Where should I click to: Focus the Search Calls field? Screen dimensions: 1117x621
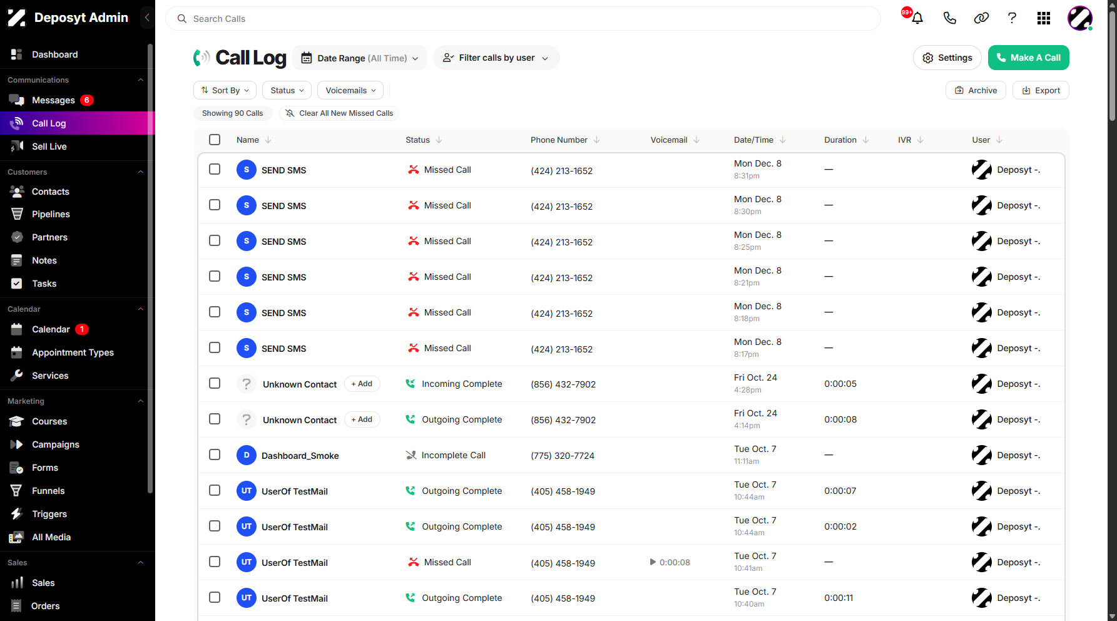coord(523,19)
